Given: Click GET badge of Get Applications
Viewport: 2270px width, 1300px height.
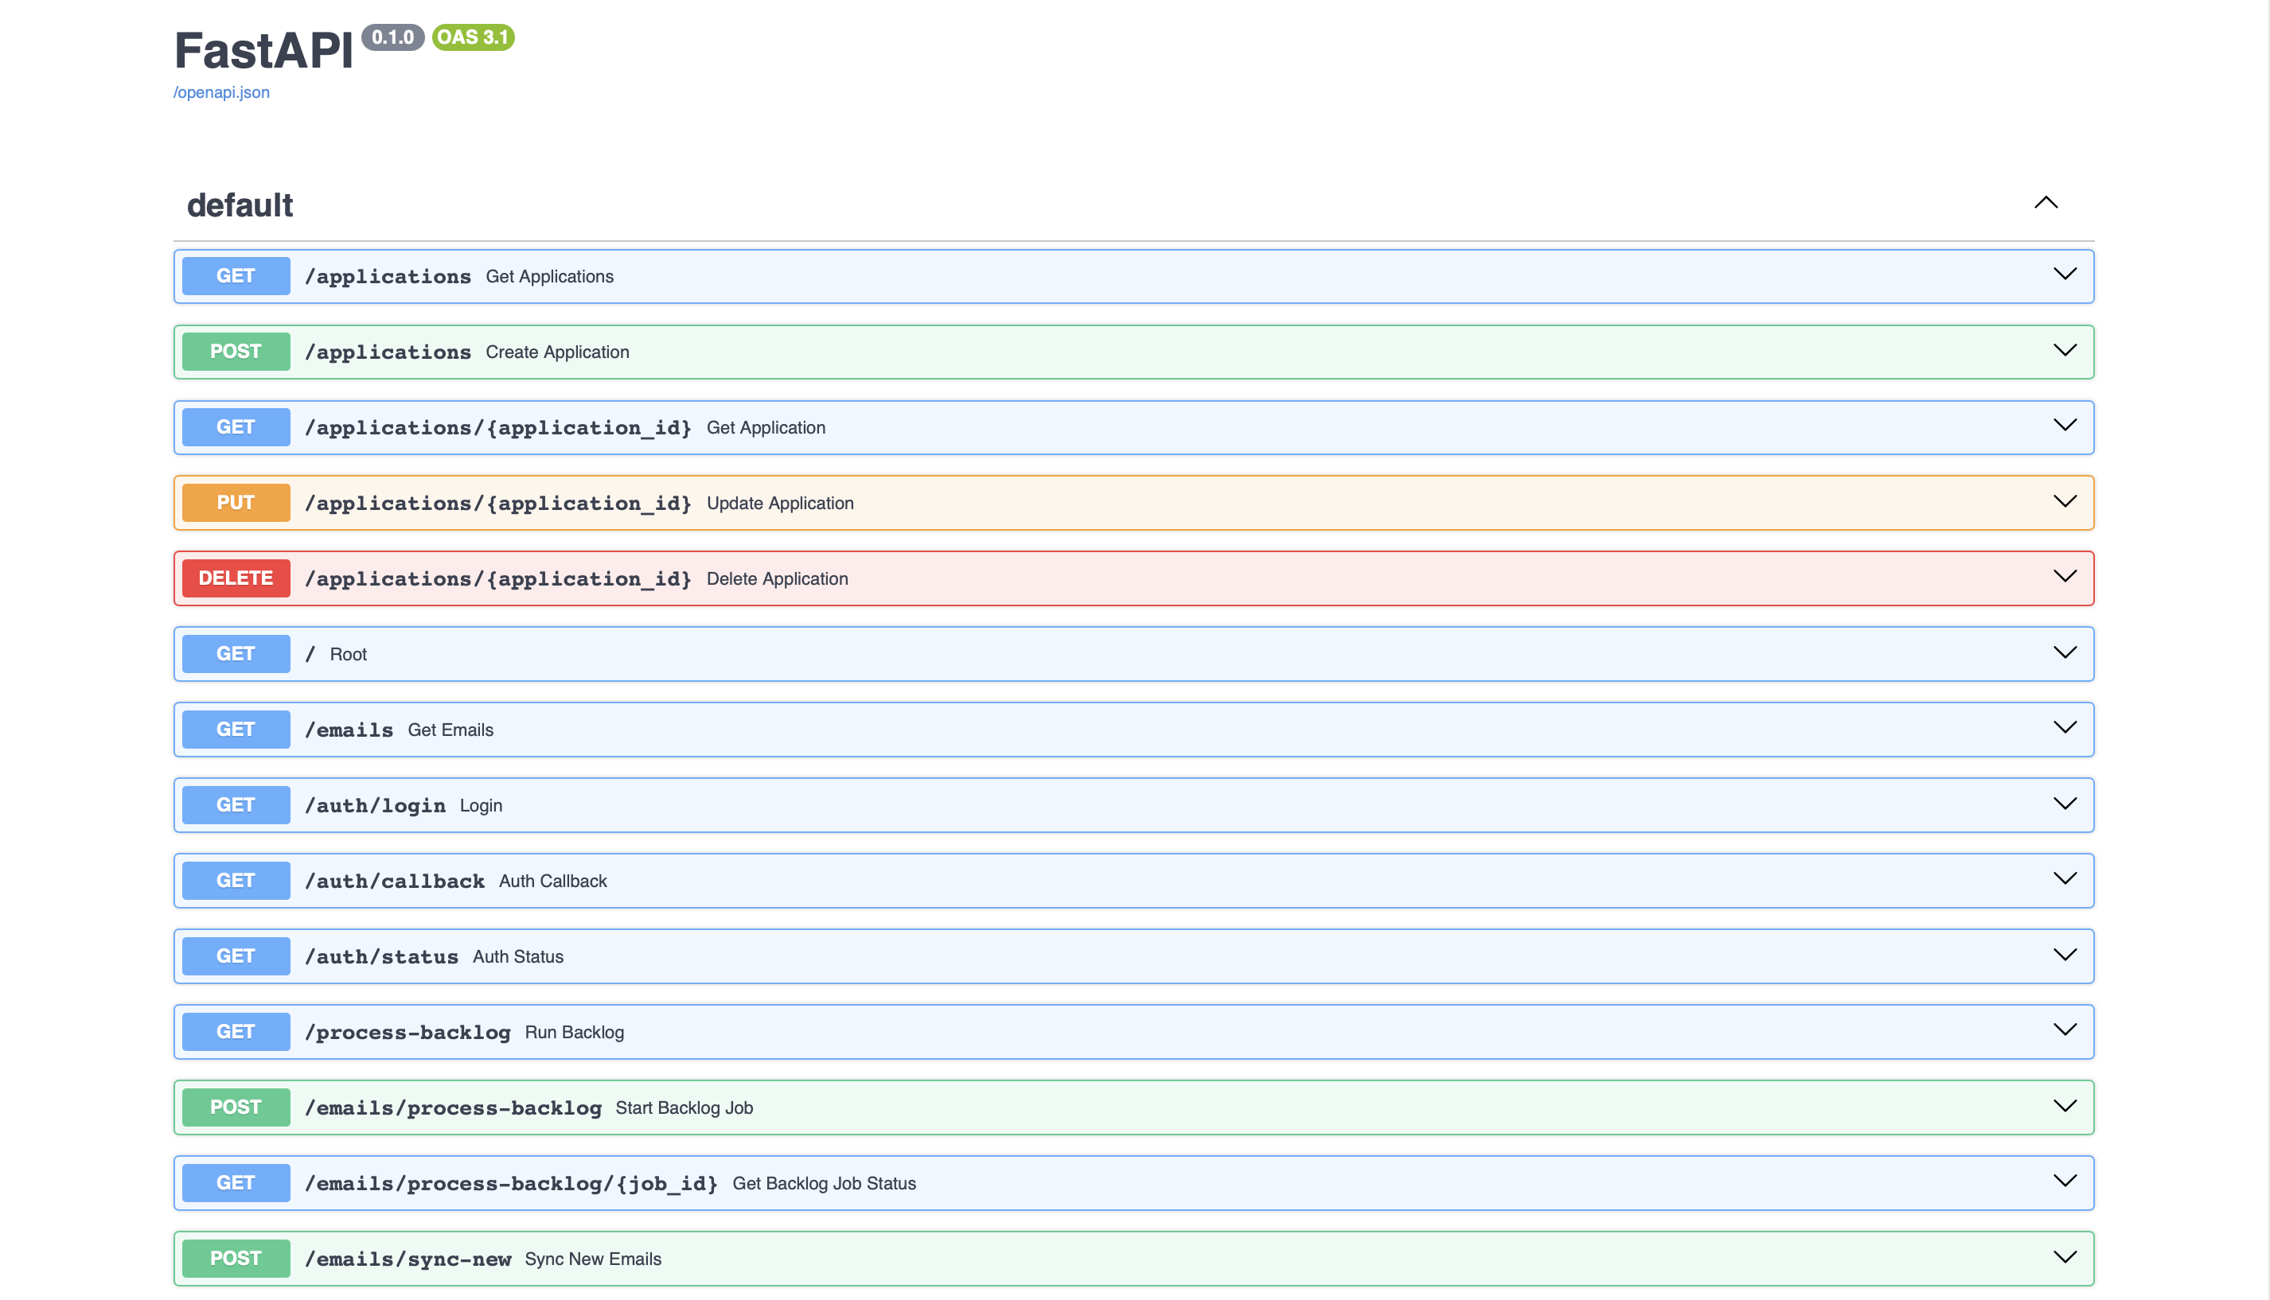Looking at the screenshot, I should (236, 276).
